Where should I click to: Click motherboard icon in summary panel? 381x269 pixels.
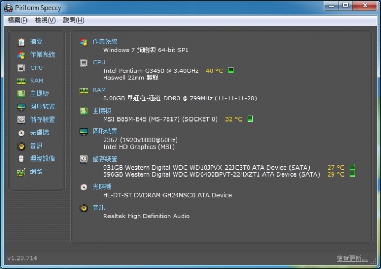pos(84,112)
